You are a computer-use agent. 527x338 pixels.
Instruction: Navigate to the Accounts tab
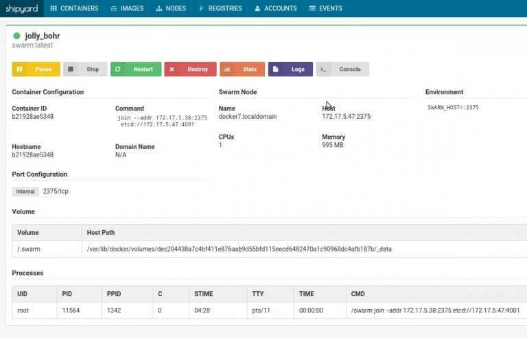click(x=276, y=8)
